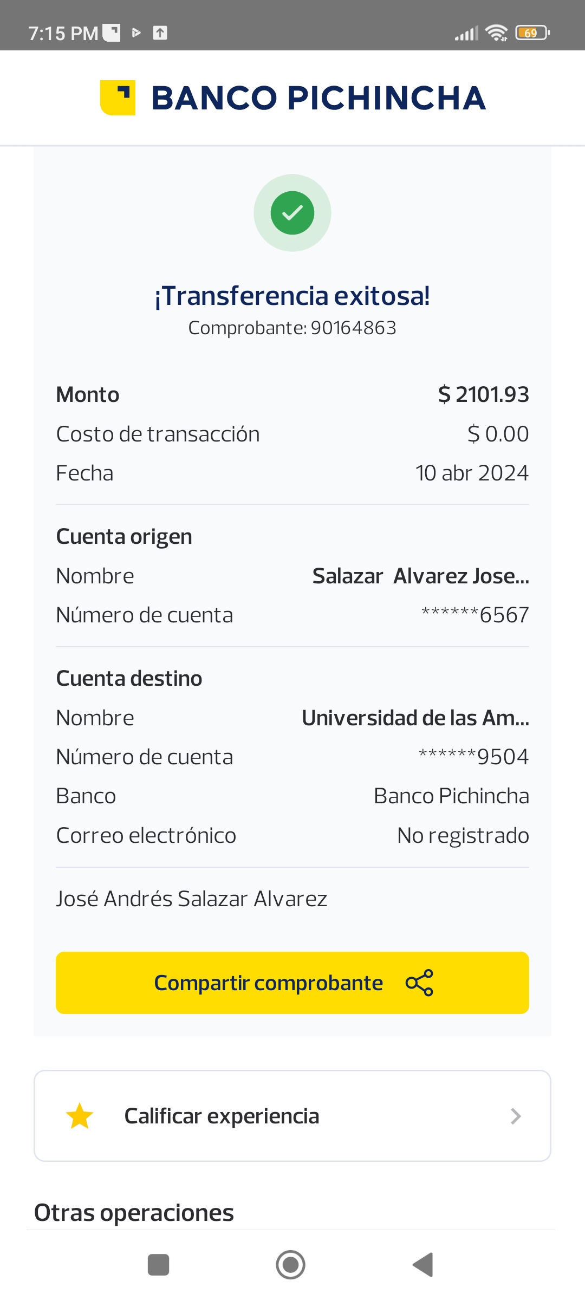Open the Calificar experiencia option
Image resolution: width=585 pixels, height=1300 pixels.
(222, 1116)
